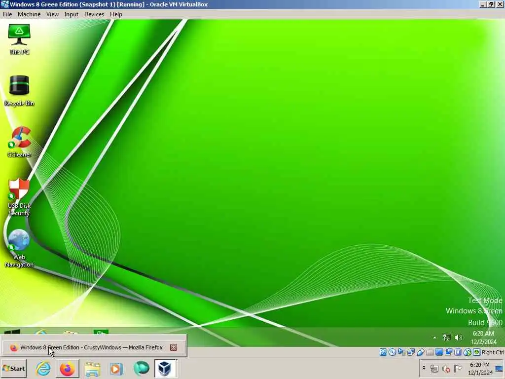505x379 pixels.
Task: Select the This PC desktop icon
Action: 19,39
